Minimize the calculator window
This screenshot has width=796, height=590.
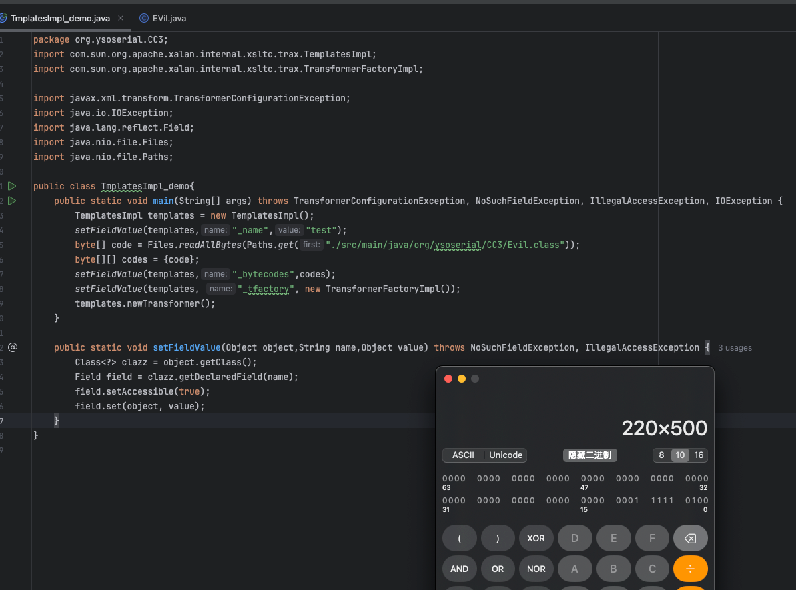462,379
